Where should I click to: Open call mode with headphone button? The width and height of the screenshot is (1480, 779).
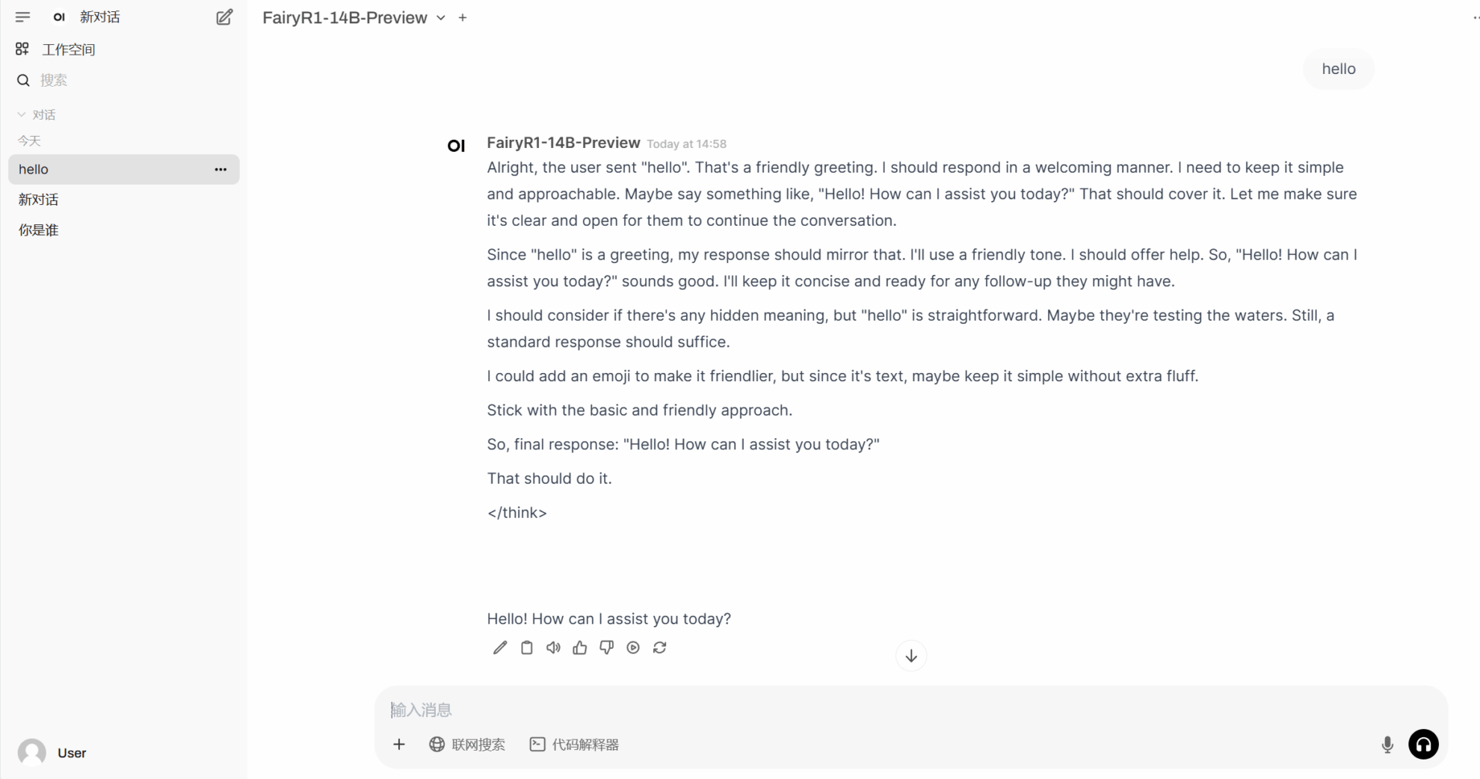[x=1423, y=745]
